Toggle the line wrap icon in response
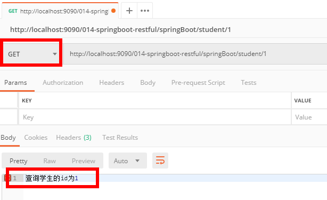This screenshot has width=327, height=200. (x=160, y=161)
